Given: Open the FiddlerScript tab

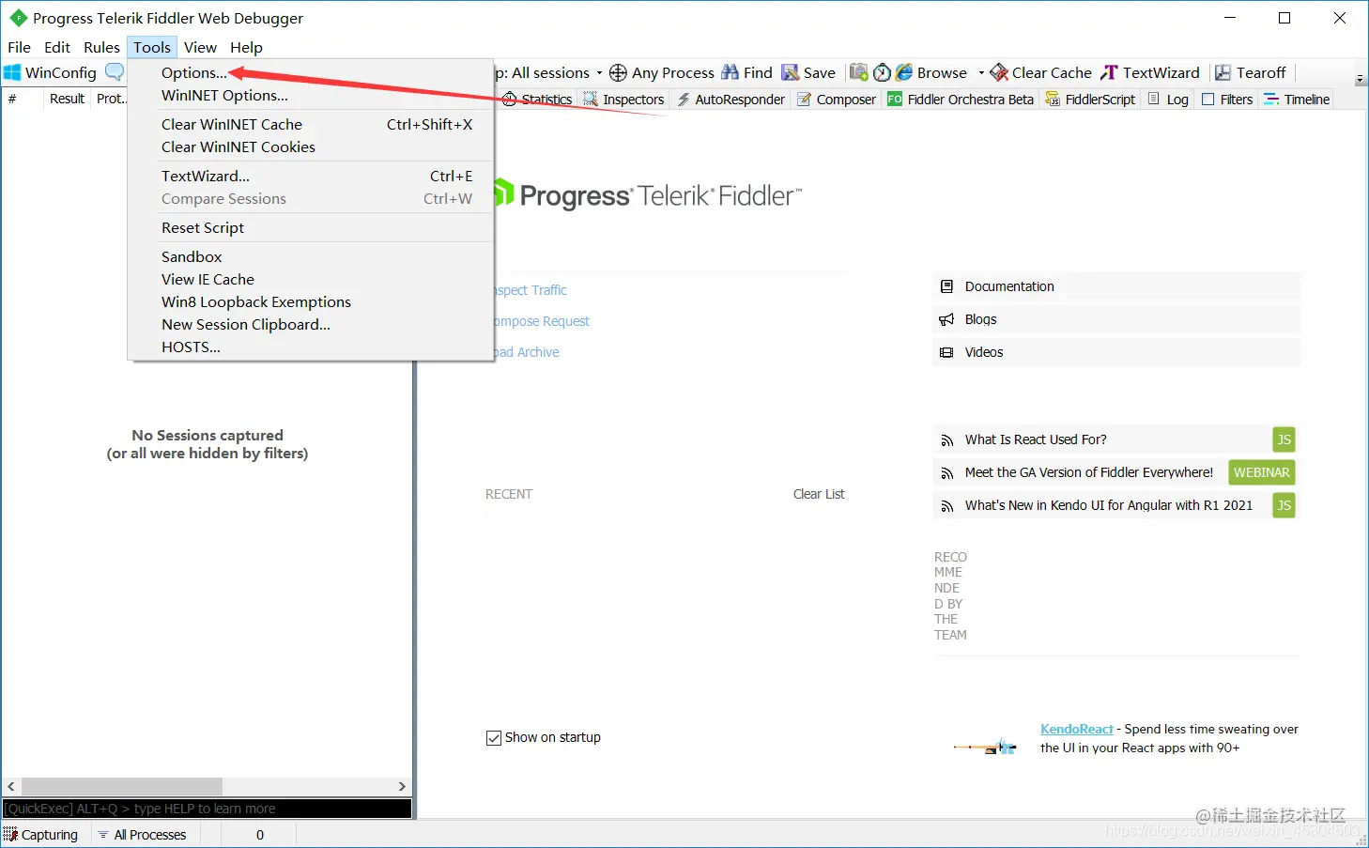Looking at the screenshot, I should point(1090,99).
